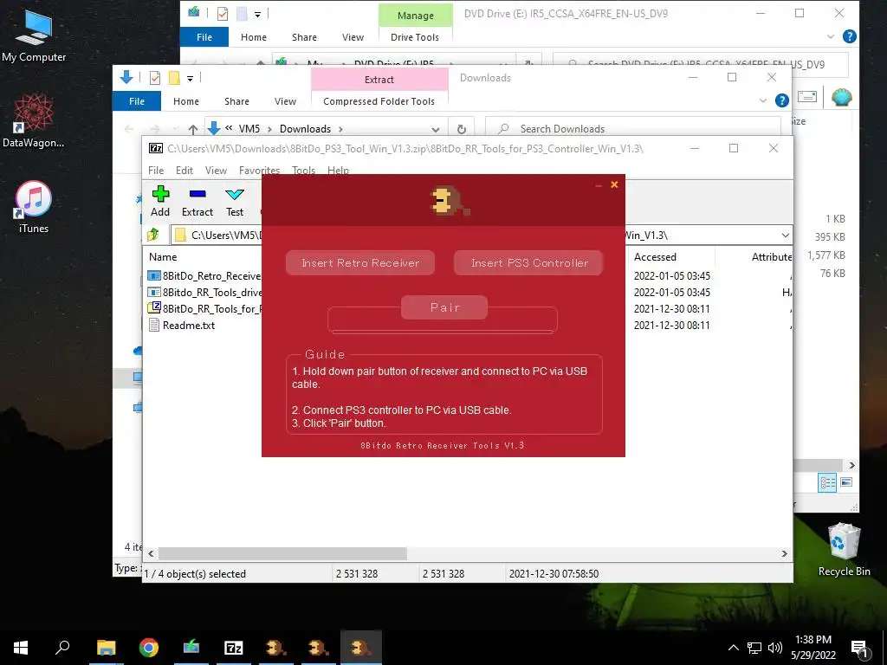Open the Extract tab in Downloads window
Image resolution: width=887 pixels, height=665 pixels.
point(379,80)
